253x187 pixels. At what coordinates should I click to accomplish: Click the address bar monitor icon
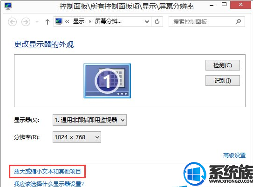tap(59, 21)
